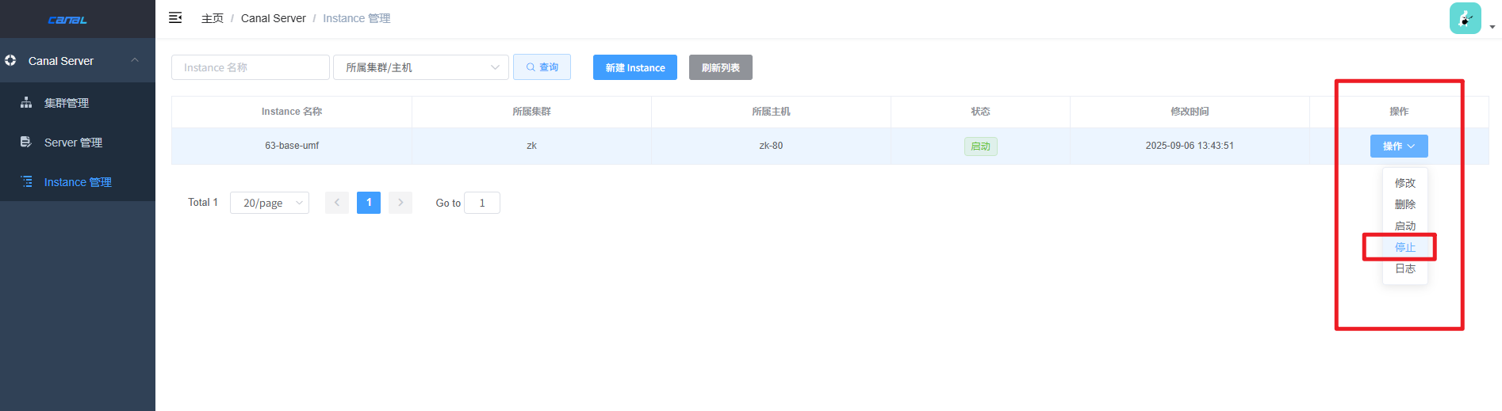The height and width of the screenshot is (411, 1502).
Task: Collapse the Canal Server menu
Action: [x=78, y=60]
